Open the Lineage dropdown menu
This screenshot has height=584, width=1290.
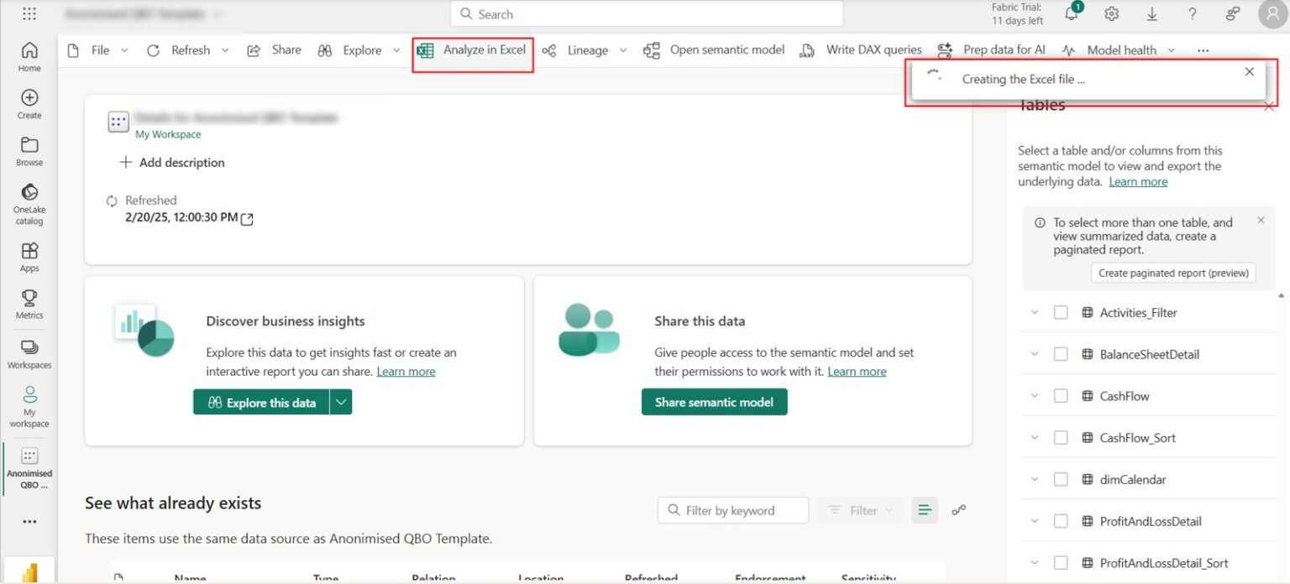point(623,50)
